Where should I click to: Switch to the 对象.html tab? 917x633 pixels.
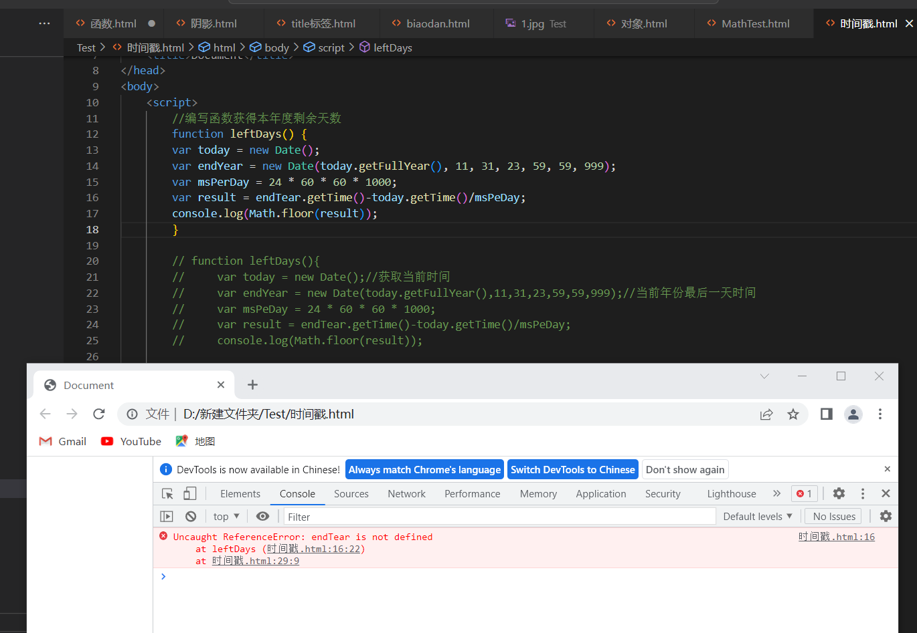(x=644, y=23)
